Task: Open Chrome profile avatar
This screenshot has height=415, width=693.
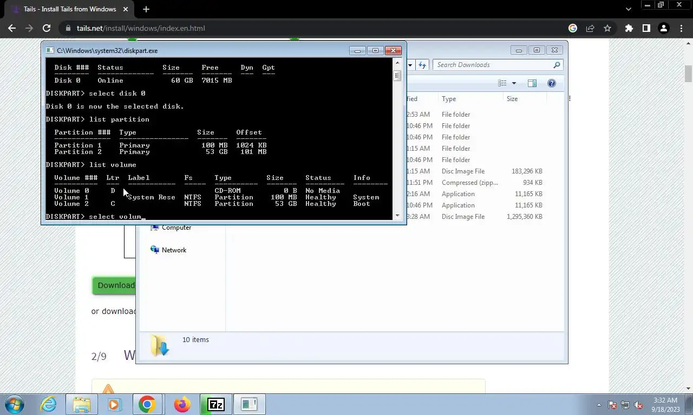Action: point(663,28)
